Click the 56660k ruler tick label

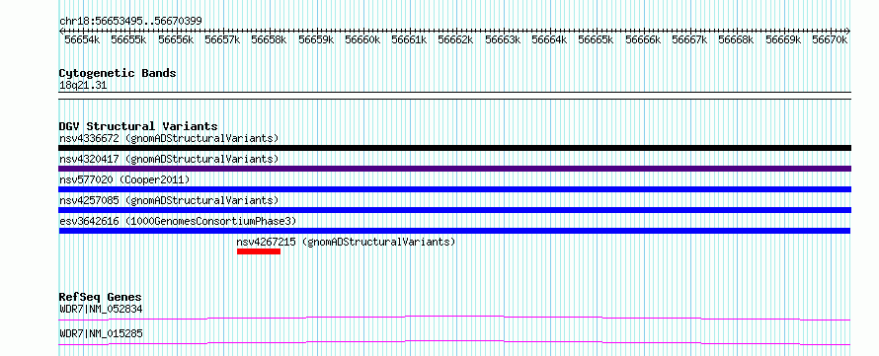(362, 40)
